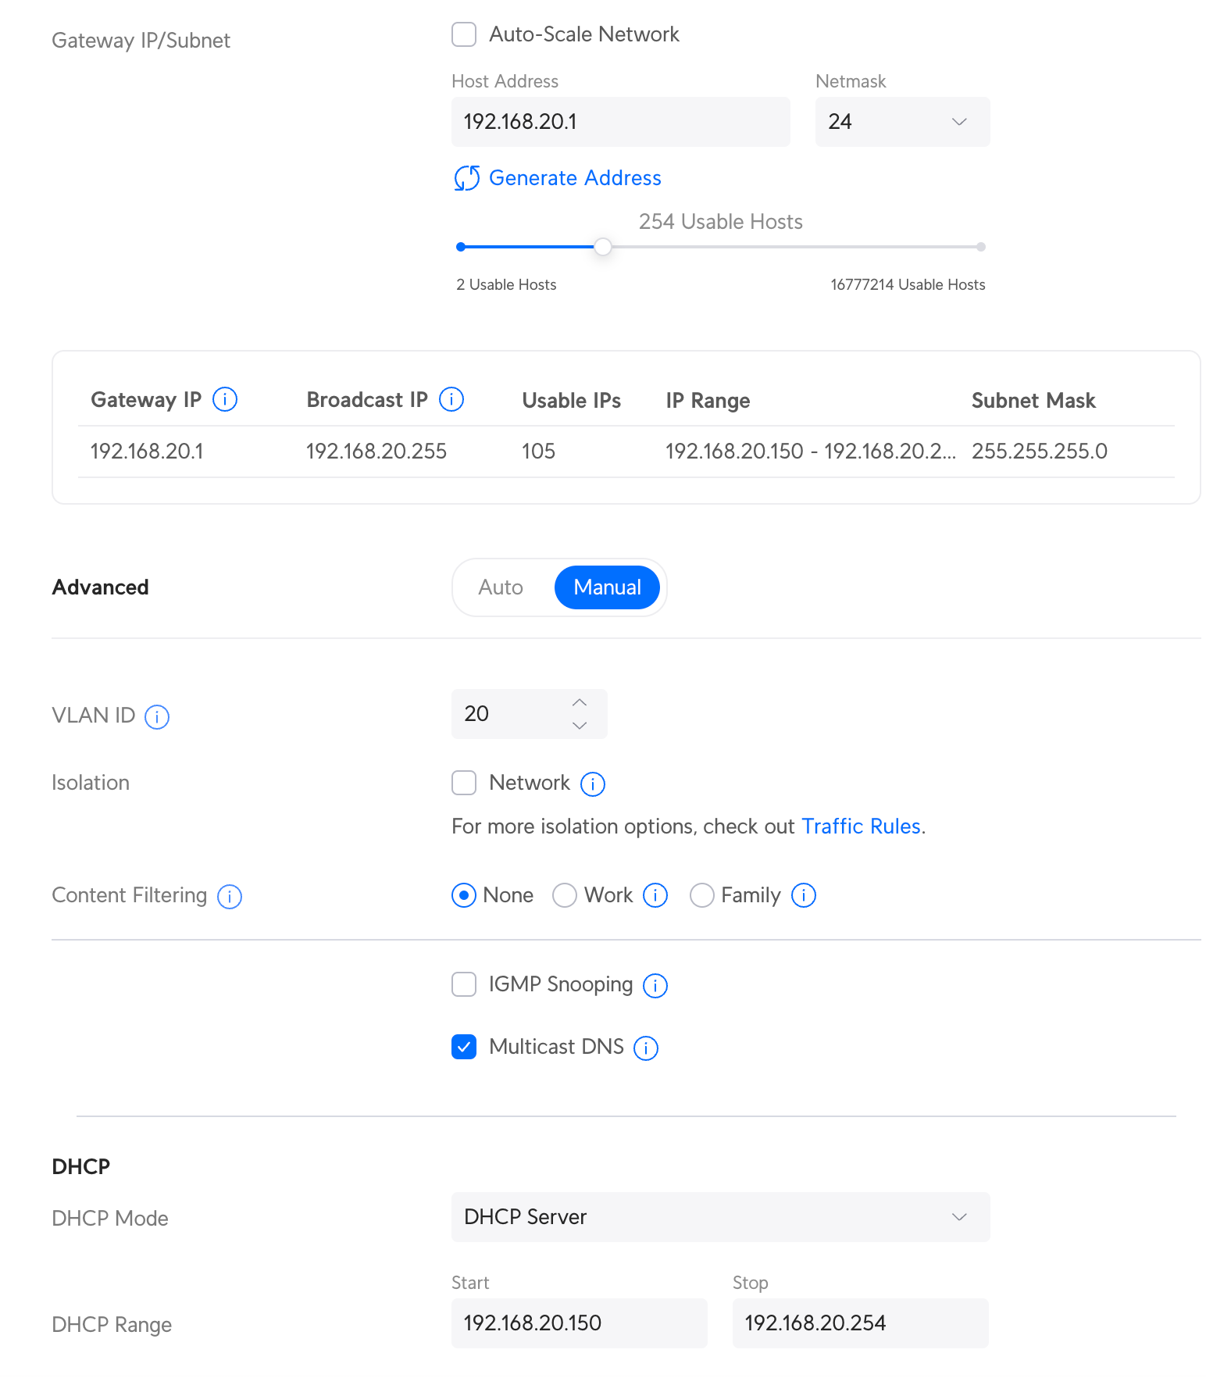Open the Traffic Rules link
This screenshot has height=1378, width=1206.
click(x=861, y=826)
